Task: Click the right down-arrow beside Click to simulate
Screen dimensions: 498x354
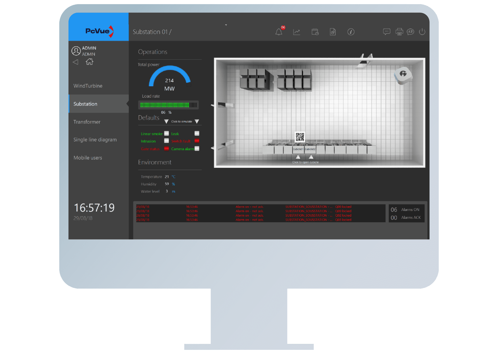Action: point(197,121)
